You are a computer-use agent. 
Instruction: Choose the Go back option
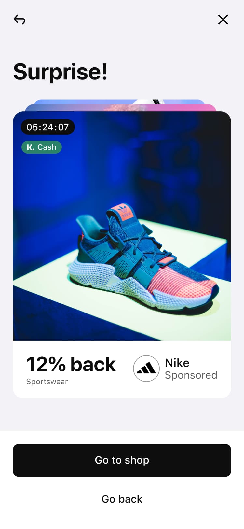pos(122,499)
